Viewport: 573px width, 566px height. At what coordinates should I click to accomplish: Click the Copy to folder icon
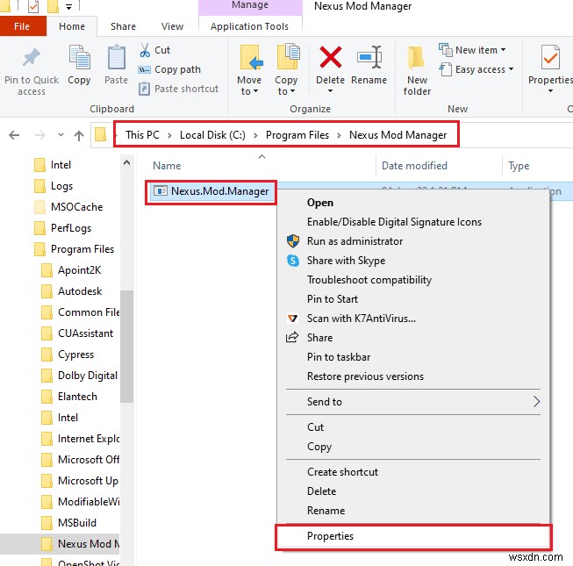[289, 56]
